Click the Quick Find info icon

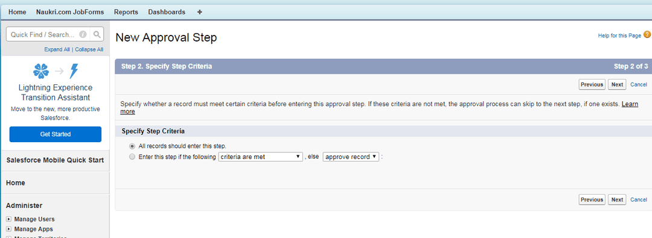point(83,34)
